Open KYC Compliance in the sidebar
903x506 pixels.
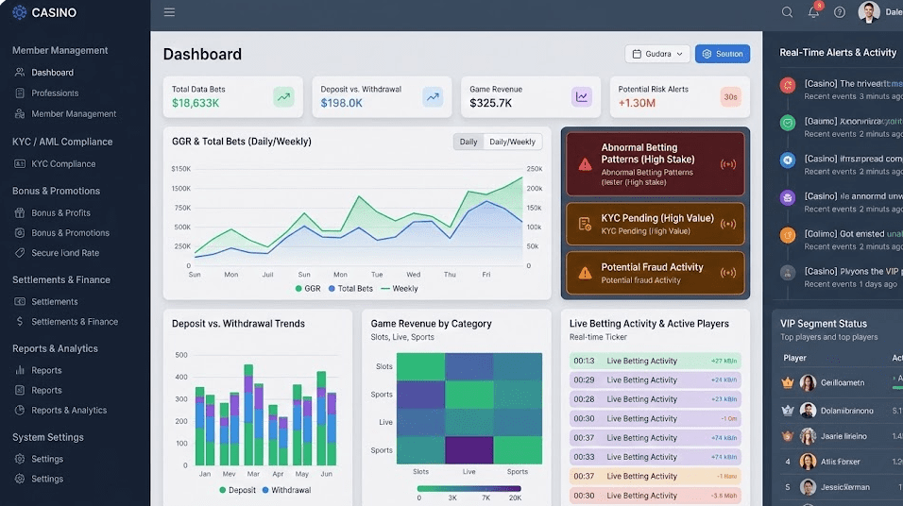[x=62, y=163]
